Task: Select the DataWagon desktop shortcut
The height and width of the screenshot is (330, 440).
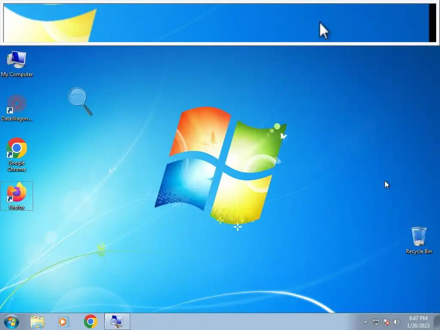Action: pyautogui.click(x=17, y=108)
